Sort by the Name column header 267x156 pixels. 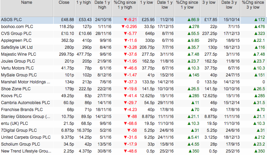(x=27, y=8)
